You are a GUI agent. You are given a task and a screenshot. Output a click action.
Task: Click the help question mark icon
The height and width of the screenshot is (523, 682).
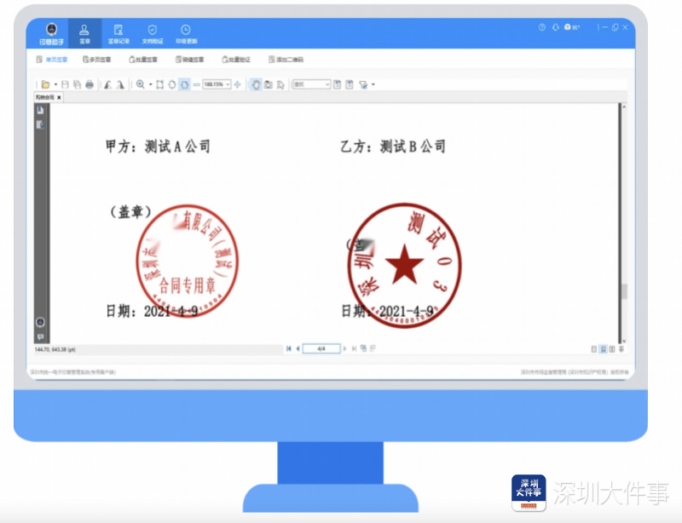541,27
